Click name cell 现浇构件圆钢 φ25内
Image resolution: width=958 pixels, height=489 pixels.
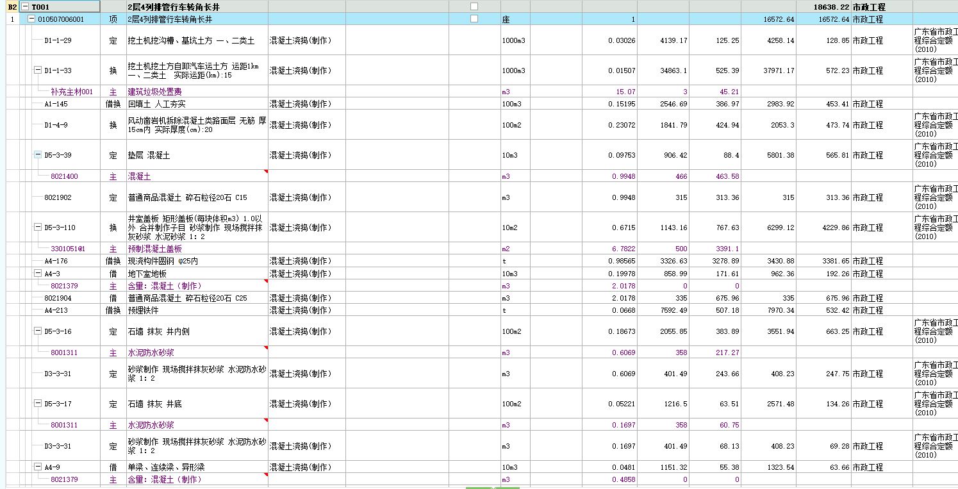click(x=163, y=261)
